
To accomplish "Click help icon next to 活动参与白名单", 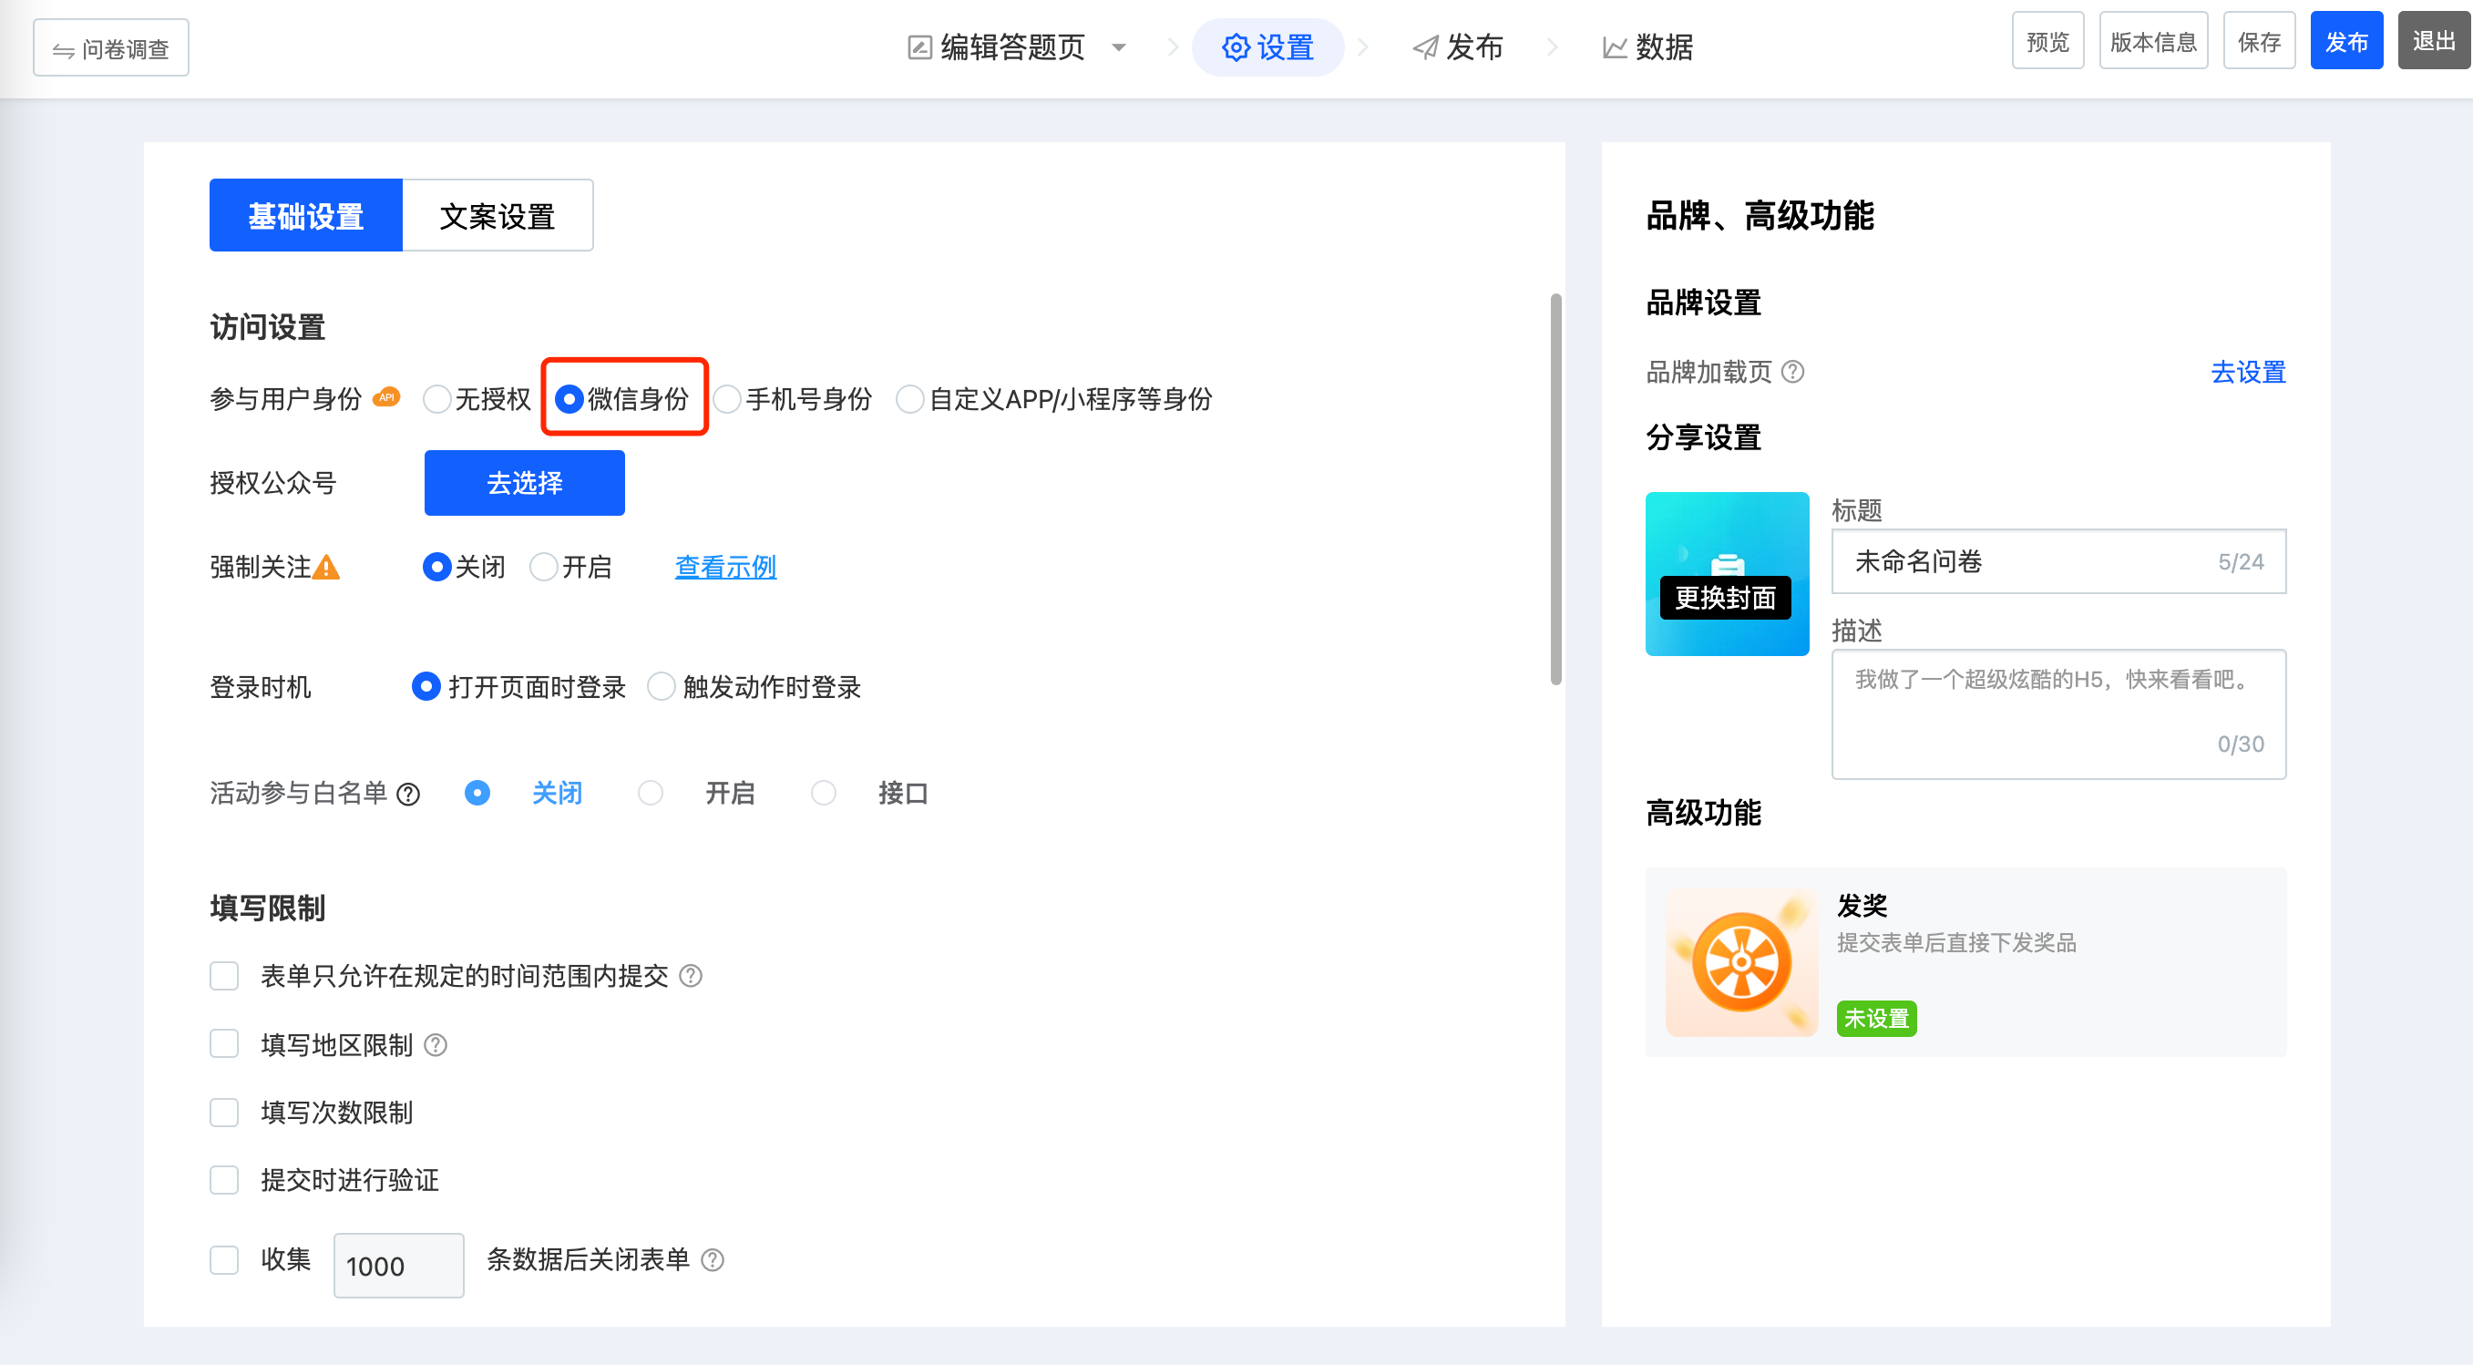I will point(409,795).
